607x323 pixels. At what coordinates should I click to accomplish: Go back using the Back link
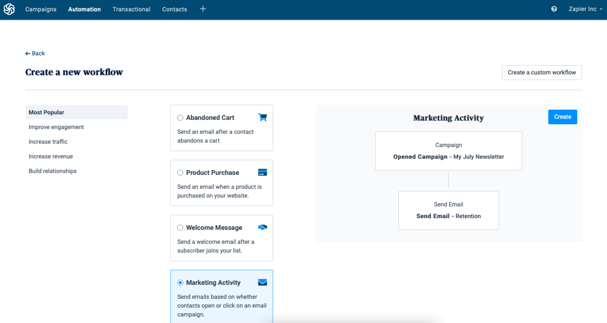[x=35, y=53]
